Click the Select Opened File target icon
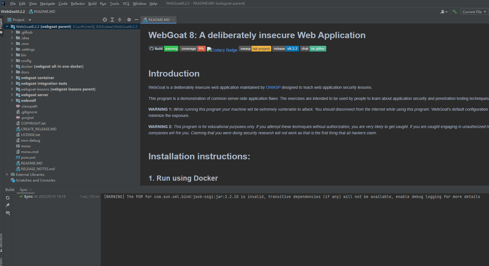 pos(105,20)
